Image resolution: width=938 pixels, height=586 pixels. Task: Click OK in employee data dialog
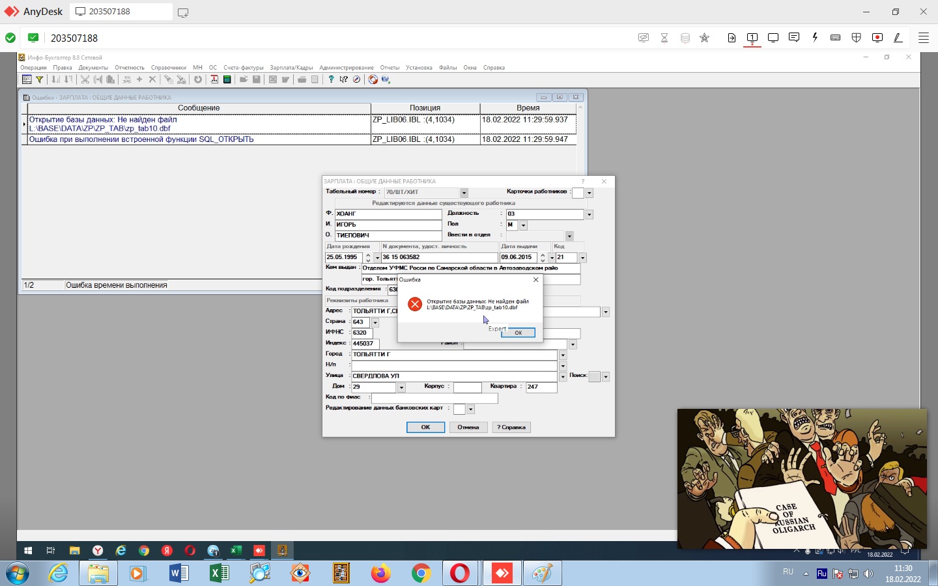(425, 427)
